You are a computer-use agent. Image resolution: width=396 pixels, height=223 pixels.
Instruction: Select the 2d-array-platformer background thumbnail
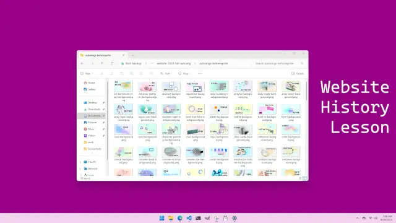[x=147, y=90]
